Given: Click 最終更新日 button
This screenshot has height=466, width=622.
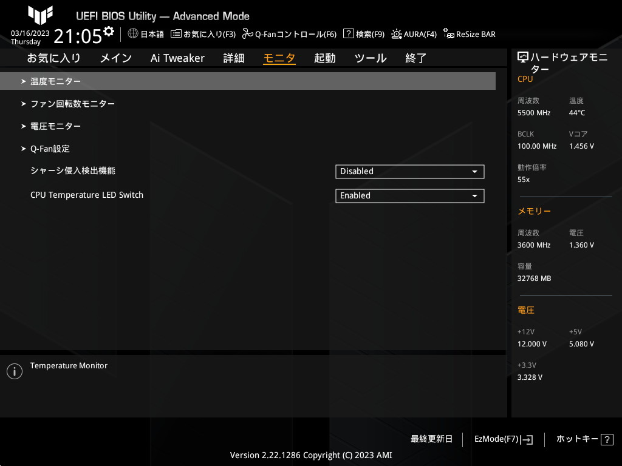Looking at the screenshot, I should click(431, 439).
